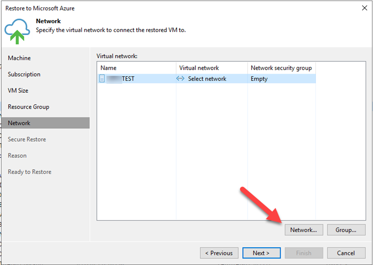This screenshot has width=373, height=265.
Task: Open the VM Size step
Action: click(x=18, y=90)
